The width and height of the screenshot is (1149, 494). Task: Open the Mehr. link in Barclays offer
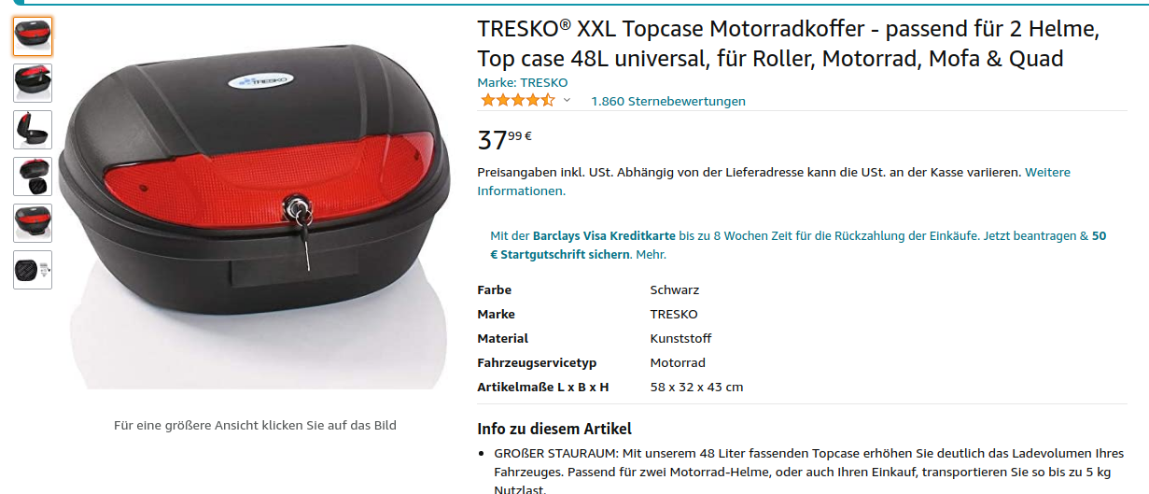pos(651,254)
